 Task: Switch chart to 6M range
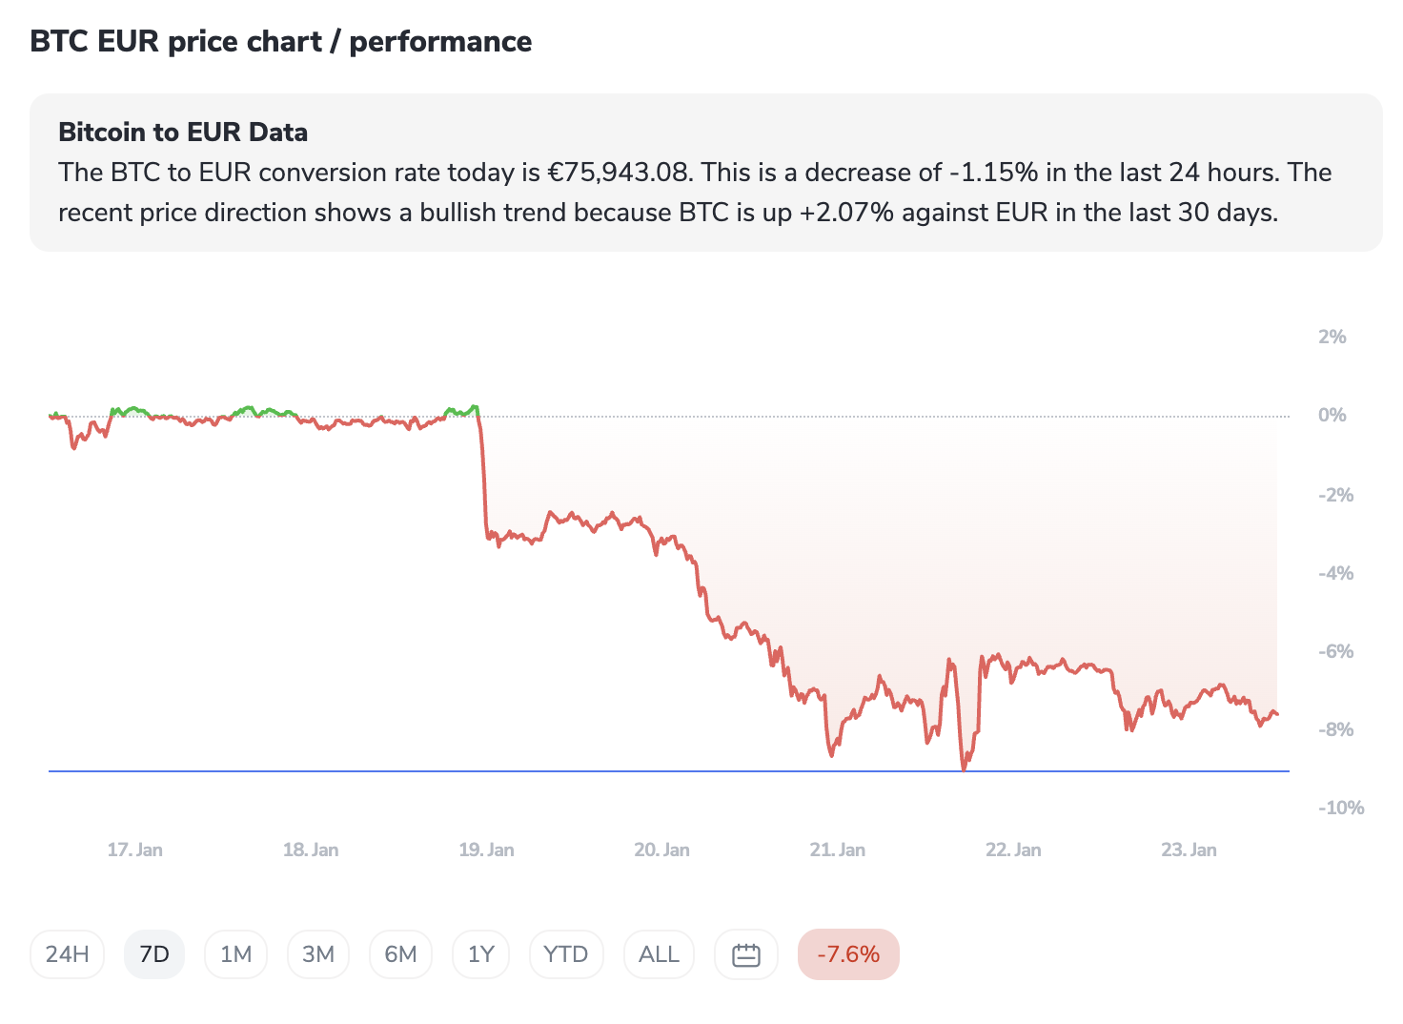pos(400,954)
